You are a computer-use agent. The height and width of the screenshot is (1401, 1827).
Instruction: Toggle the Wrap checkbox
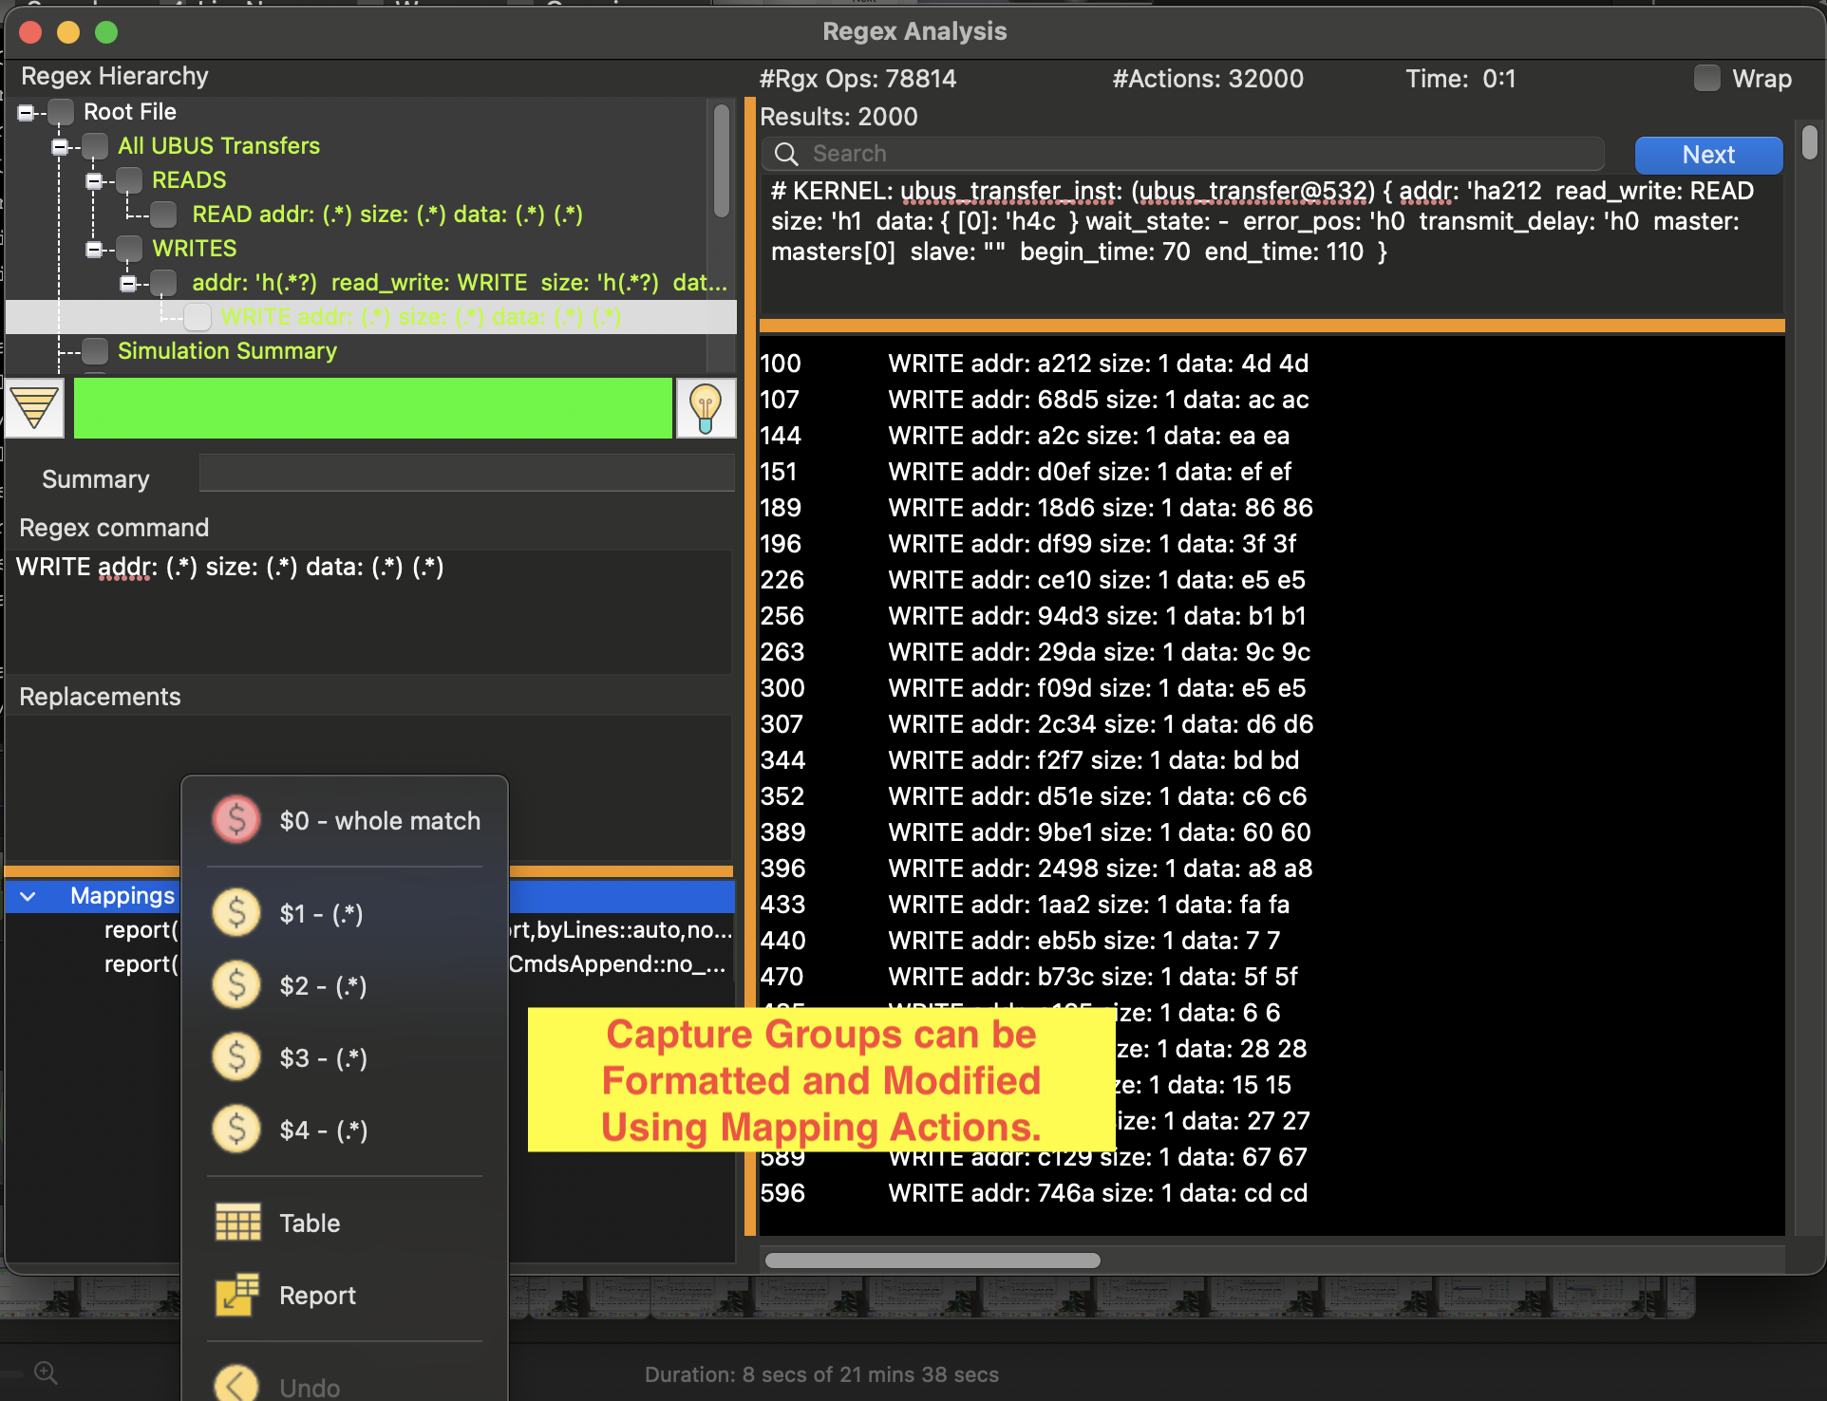(x=1707, y=79)
